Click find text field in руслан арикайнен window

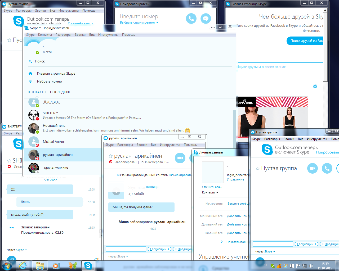coord(126,249)
